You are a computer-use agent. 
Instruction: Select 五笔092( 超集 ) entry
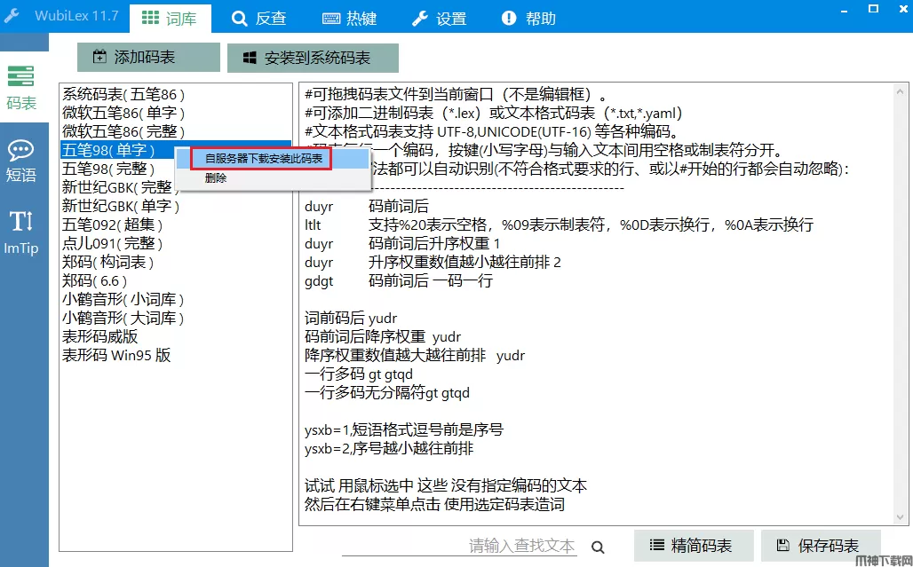(x=175, y=224)
